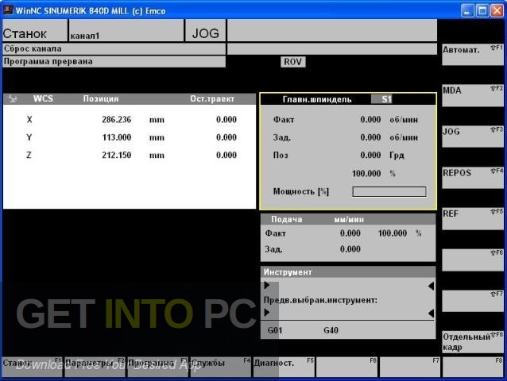Select the Автомат. mode softkey

[473, 55]
